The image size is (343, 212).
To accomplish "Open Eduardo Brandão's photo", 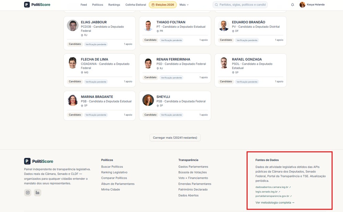I will (x=224, y=25).
